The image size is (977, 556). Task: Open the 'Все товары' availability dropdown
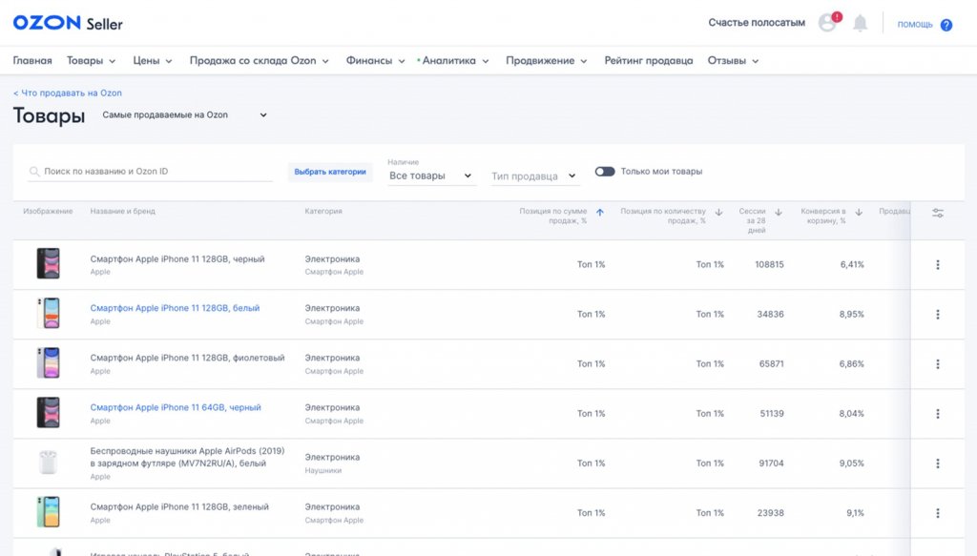point(430,176)
